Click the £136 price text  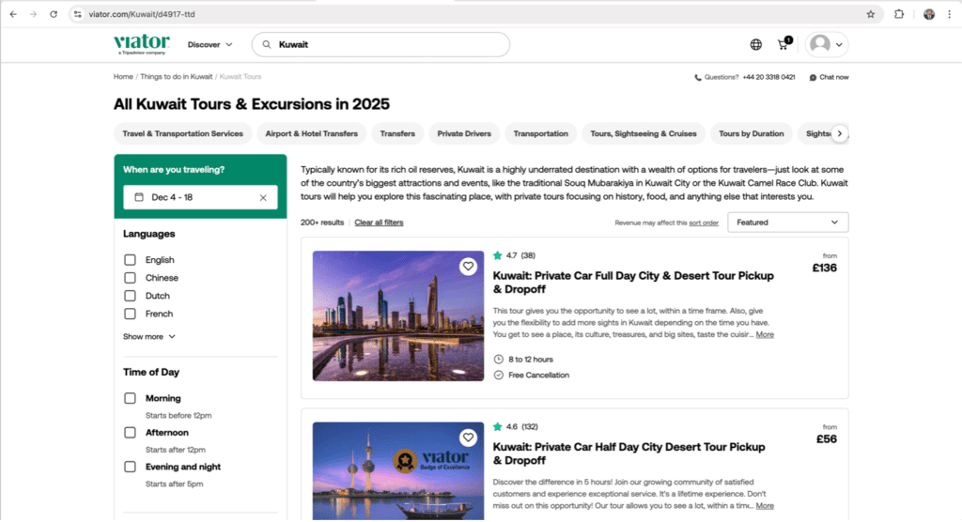tap(825, 269)
